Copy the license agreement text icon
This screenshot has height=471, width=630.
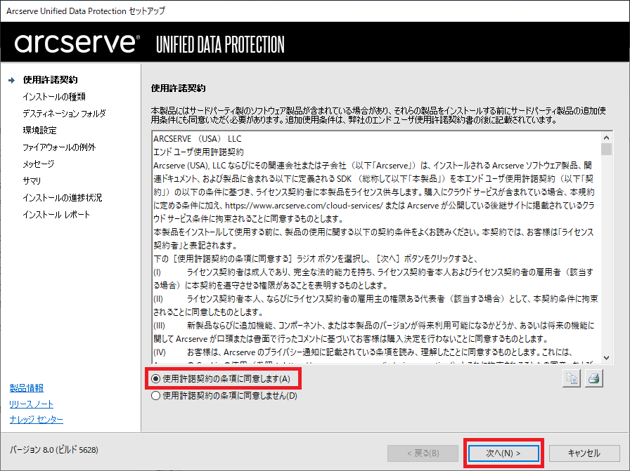click(x=572, y=378)
